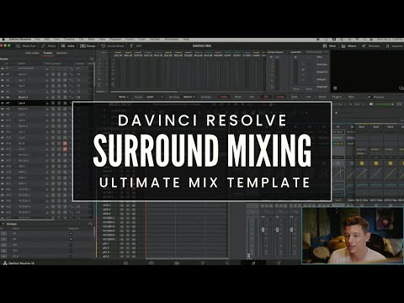The height and width of the screenshot is (303, 404).
Task: Check the first group's Selected checkbox
Action: coord(71,233)
